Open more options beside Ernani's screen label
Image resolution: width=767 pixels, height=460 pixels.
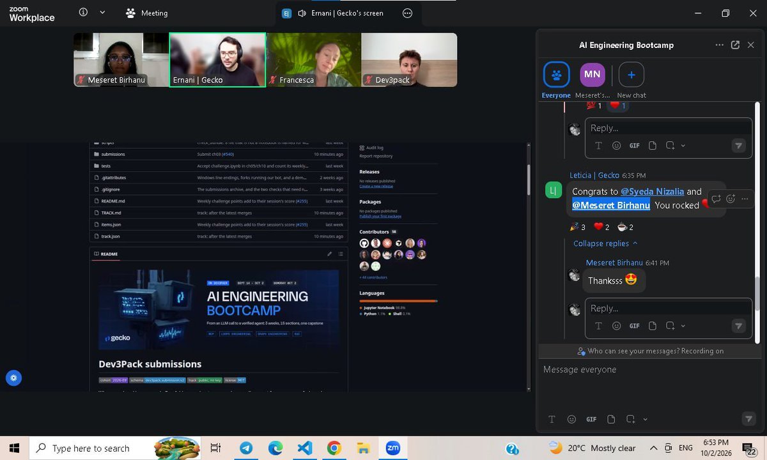[408, 13]
